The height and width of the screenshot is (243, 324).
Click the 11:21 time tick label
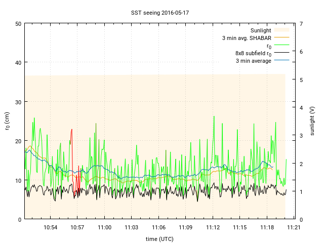[294, 228]
